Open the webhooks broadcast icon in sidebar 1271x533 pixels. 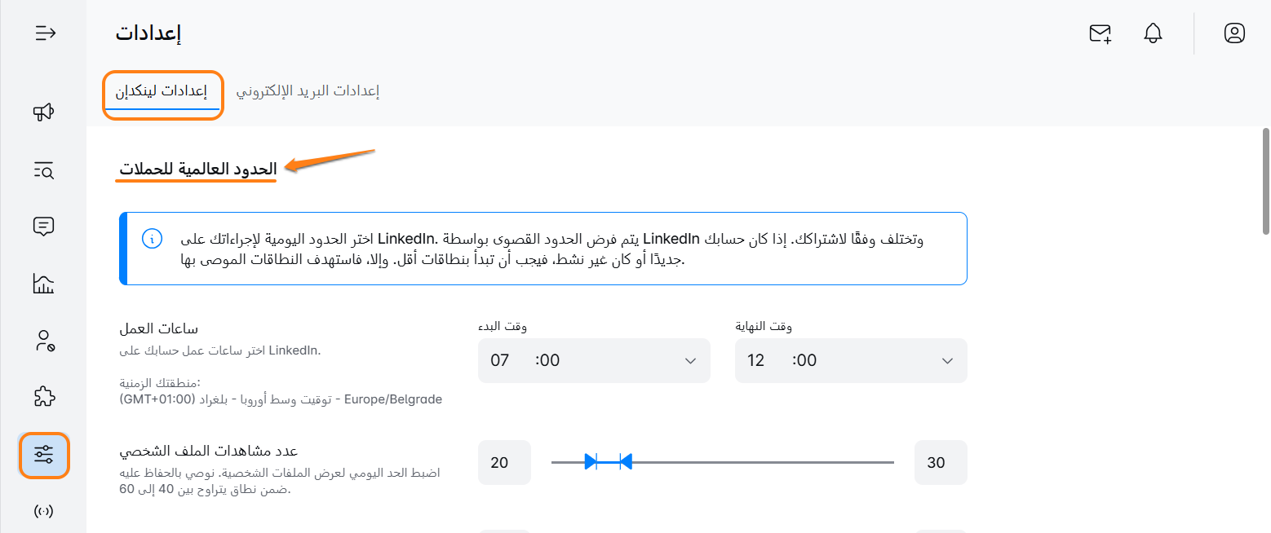pos(44,512)
